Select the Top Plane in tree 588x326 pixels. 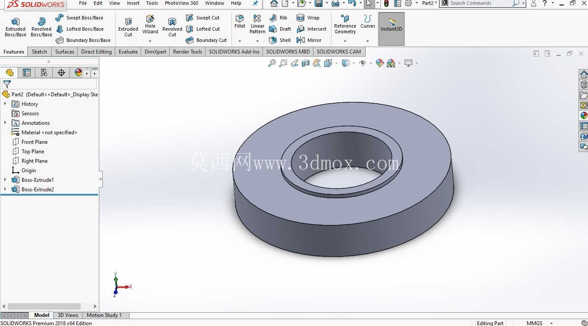tap(33, 152)
